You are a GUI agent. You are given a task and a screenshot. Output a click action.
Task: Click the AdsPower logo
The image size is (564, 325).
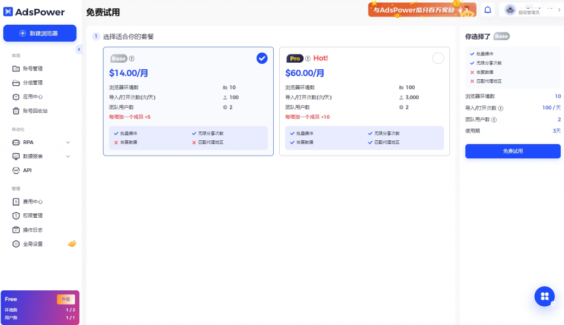34,12
